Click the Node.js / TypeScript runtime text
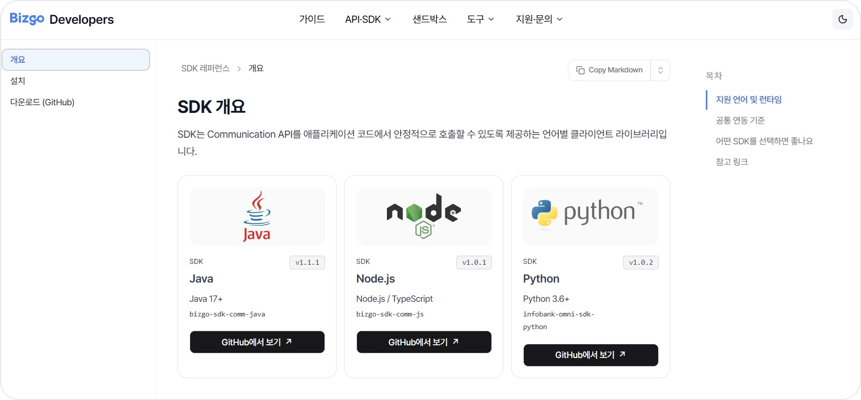 [394, 299]
